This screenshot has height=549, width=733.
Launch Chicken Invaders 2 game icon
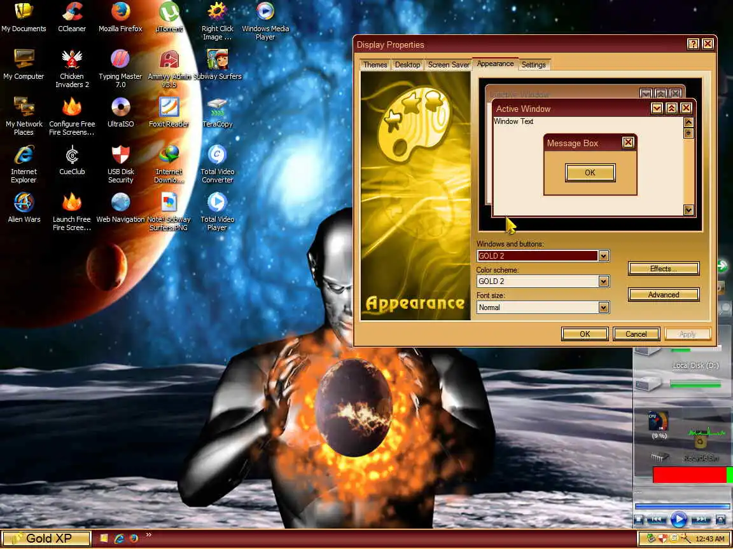pyautogui.click(x=72, y=69)
